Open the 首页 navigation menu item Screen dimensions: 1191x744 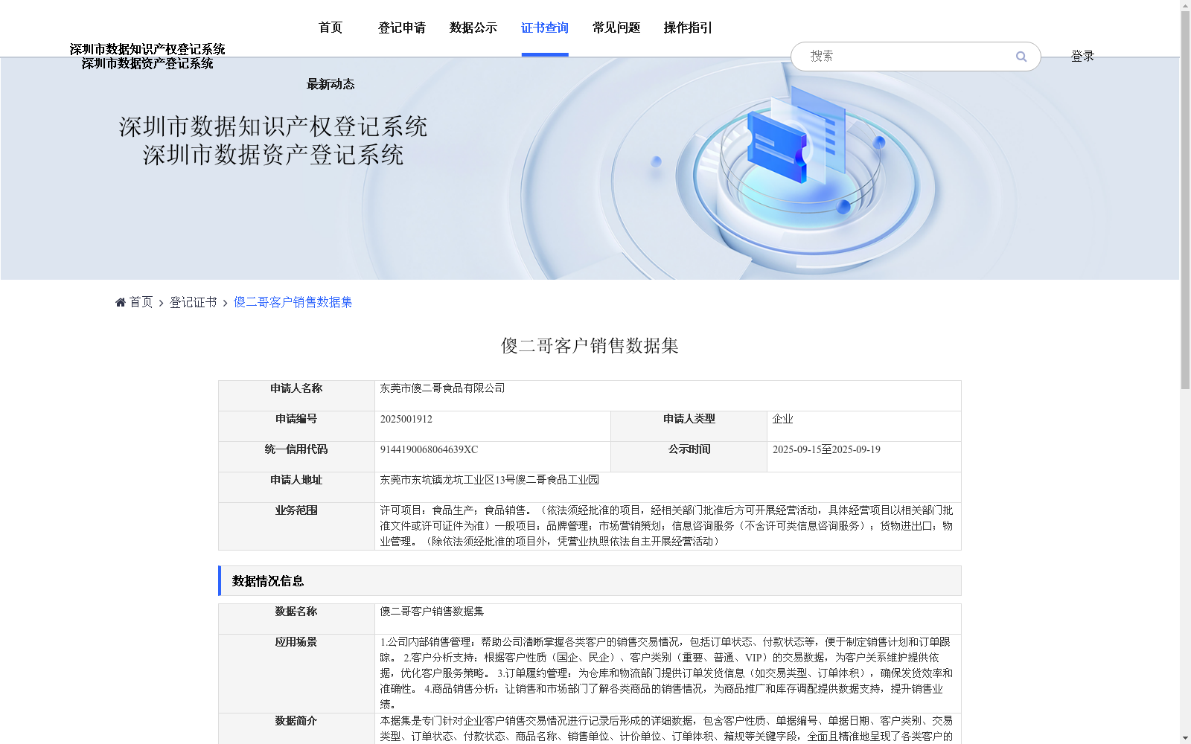pyautogui.click(x=331, y=28)
